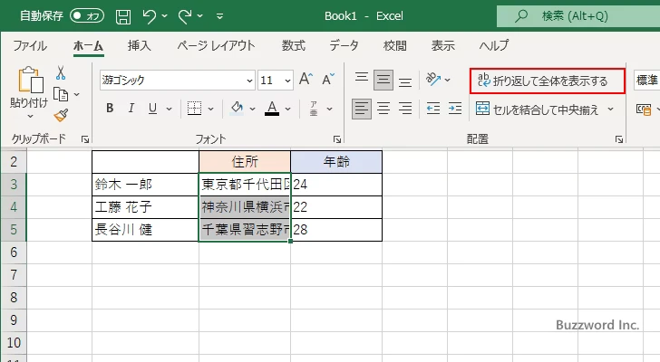Click the Copy icon
Image resolution: width=660 pixels, height=362 pixels.
(x=61, y=94)
